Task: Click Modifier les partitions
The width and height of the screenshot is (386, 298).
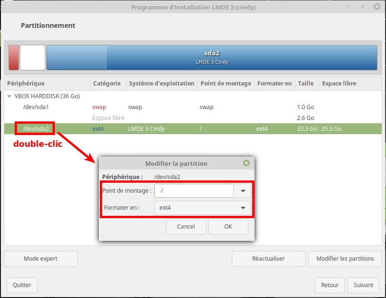Action: pos(345,258)
